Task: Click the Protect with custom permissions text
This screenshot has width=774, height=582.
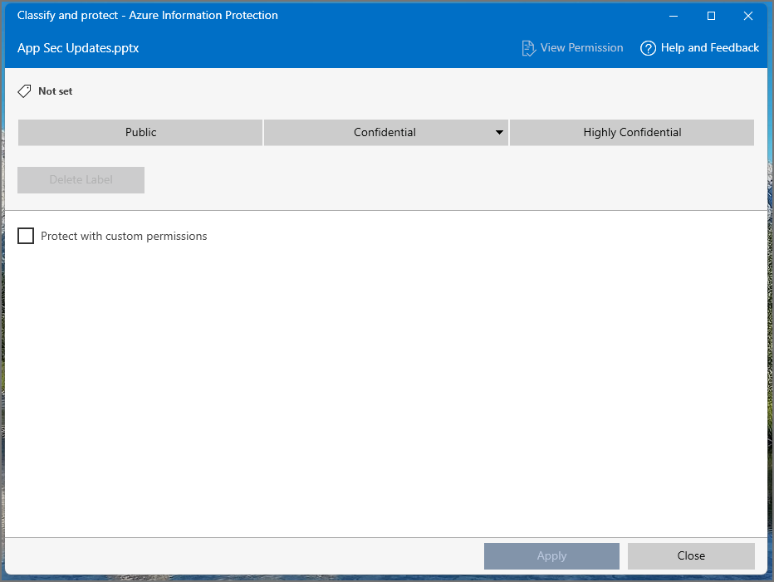Action: (x=124, y=237)
